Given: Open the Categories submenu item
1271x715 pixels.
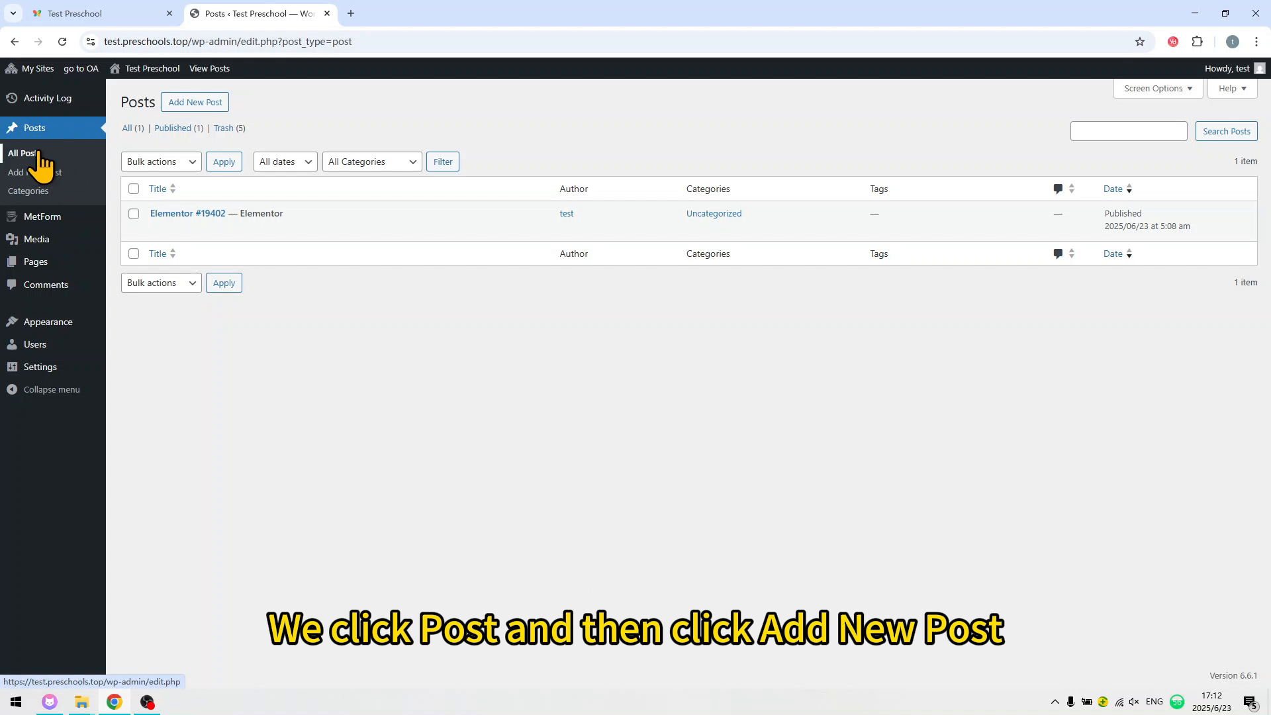Looking at the screenshot, I should coord(28,191).
